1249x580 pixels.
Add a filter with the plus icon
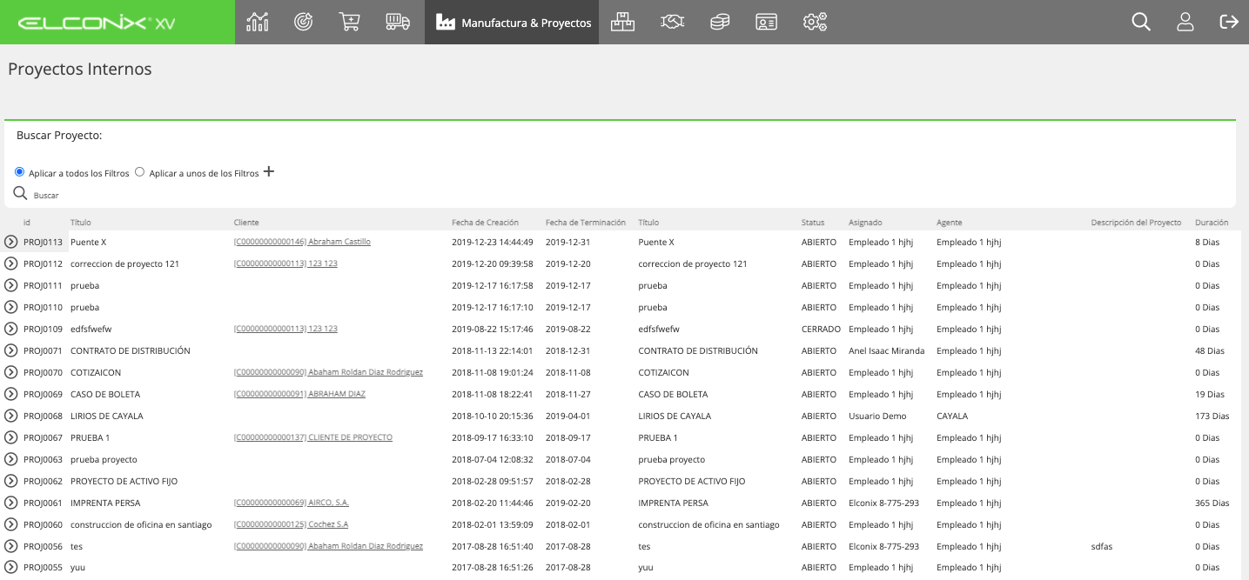coord(269,171)
